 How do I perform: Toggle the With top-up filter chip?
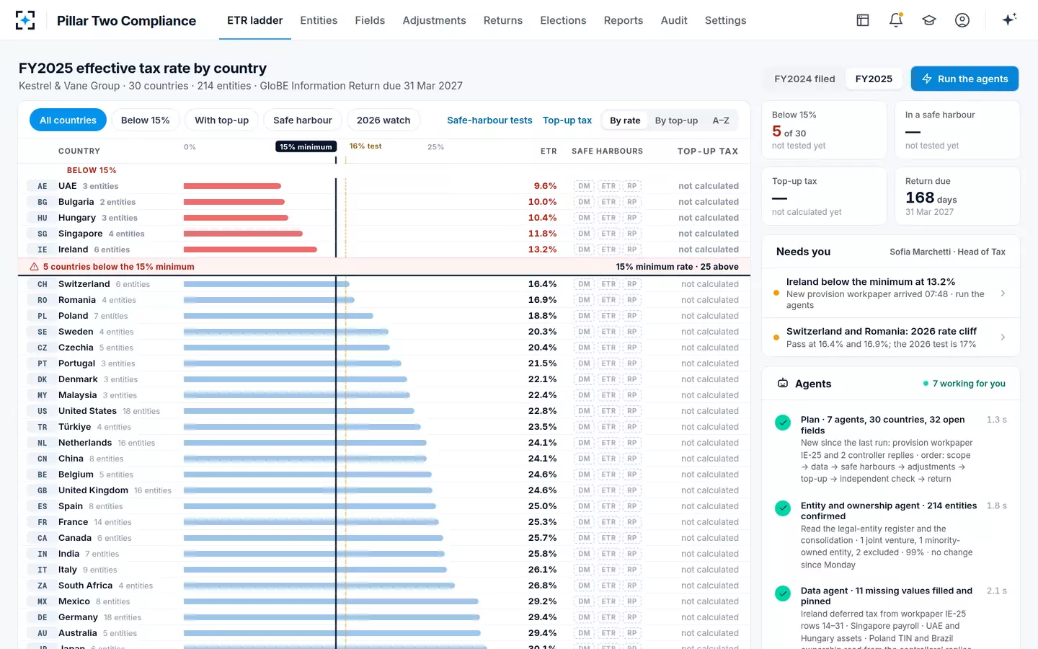(x=221, y=120)
